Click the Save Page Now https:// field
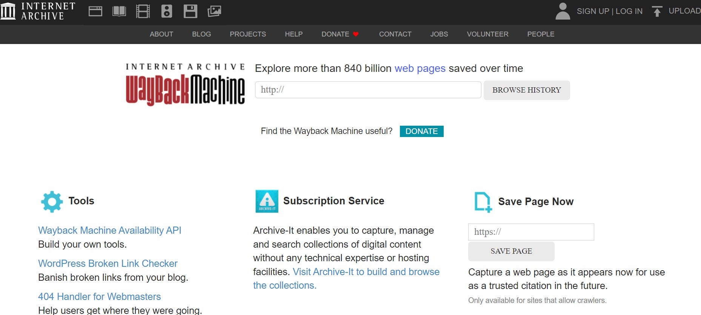Image resolution: width=701 pixels, height=315 pixels. 531,232
